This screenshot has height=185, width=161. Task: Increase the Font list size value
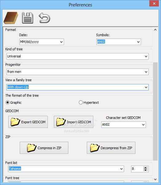[146, 168]
